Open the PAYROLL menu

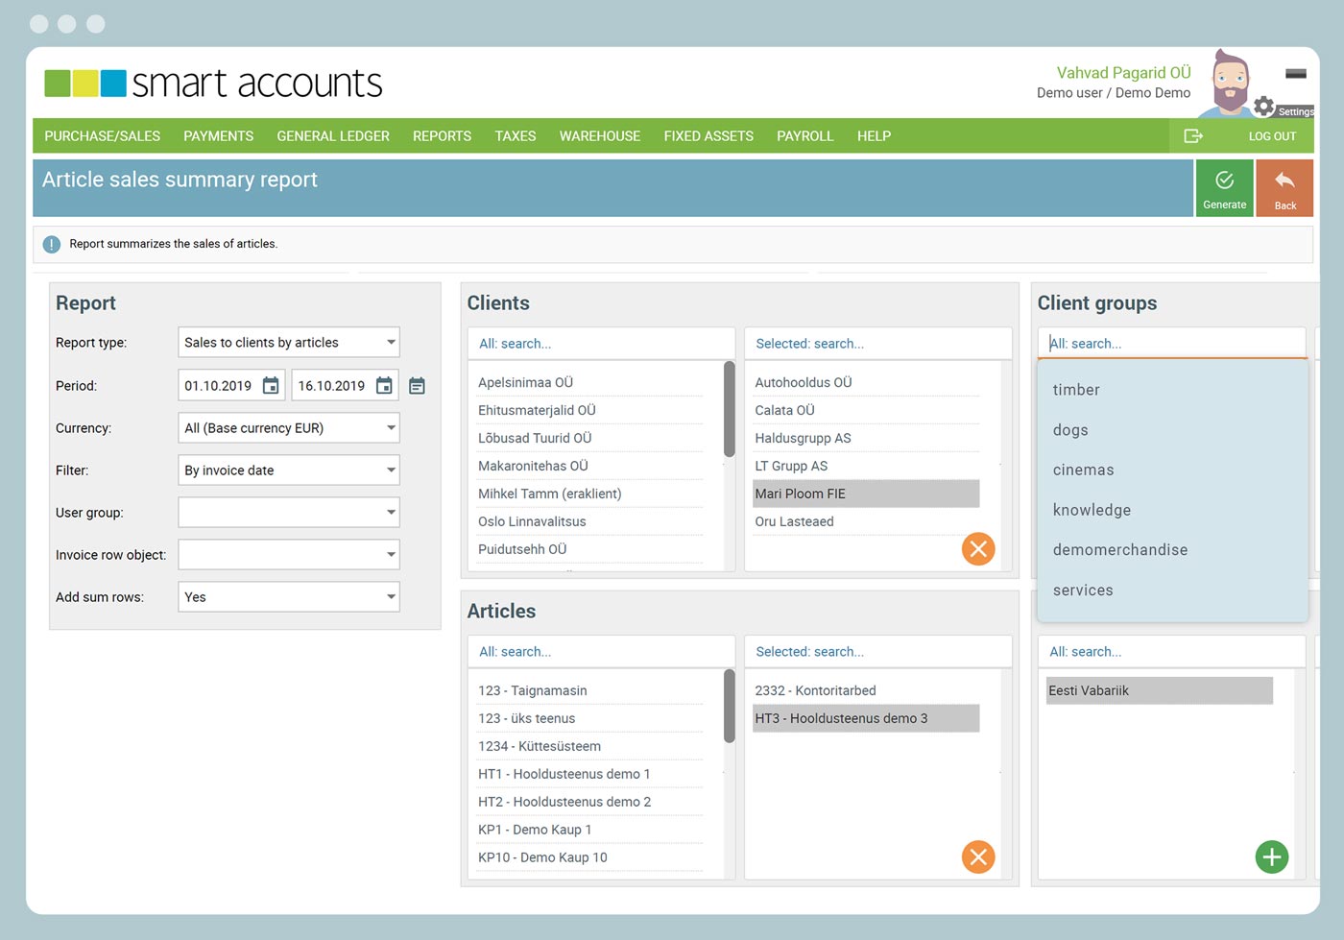(x=805, y=136)
